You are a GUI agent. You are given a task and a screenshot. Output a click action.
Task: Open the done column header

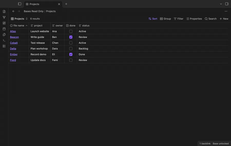tap(71, 25)
